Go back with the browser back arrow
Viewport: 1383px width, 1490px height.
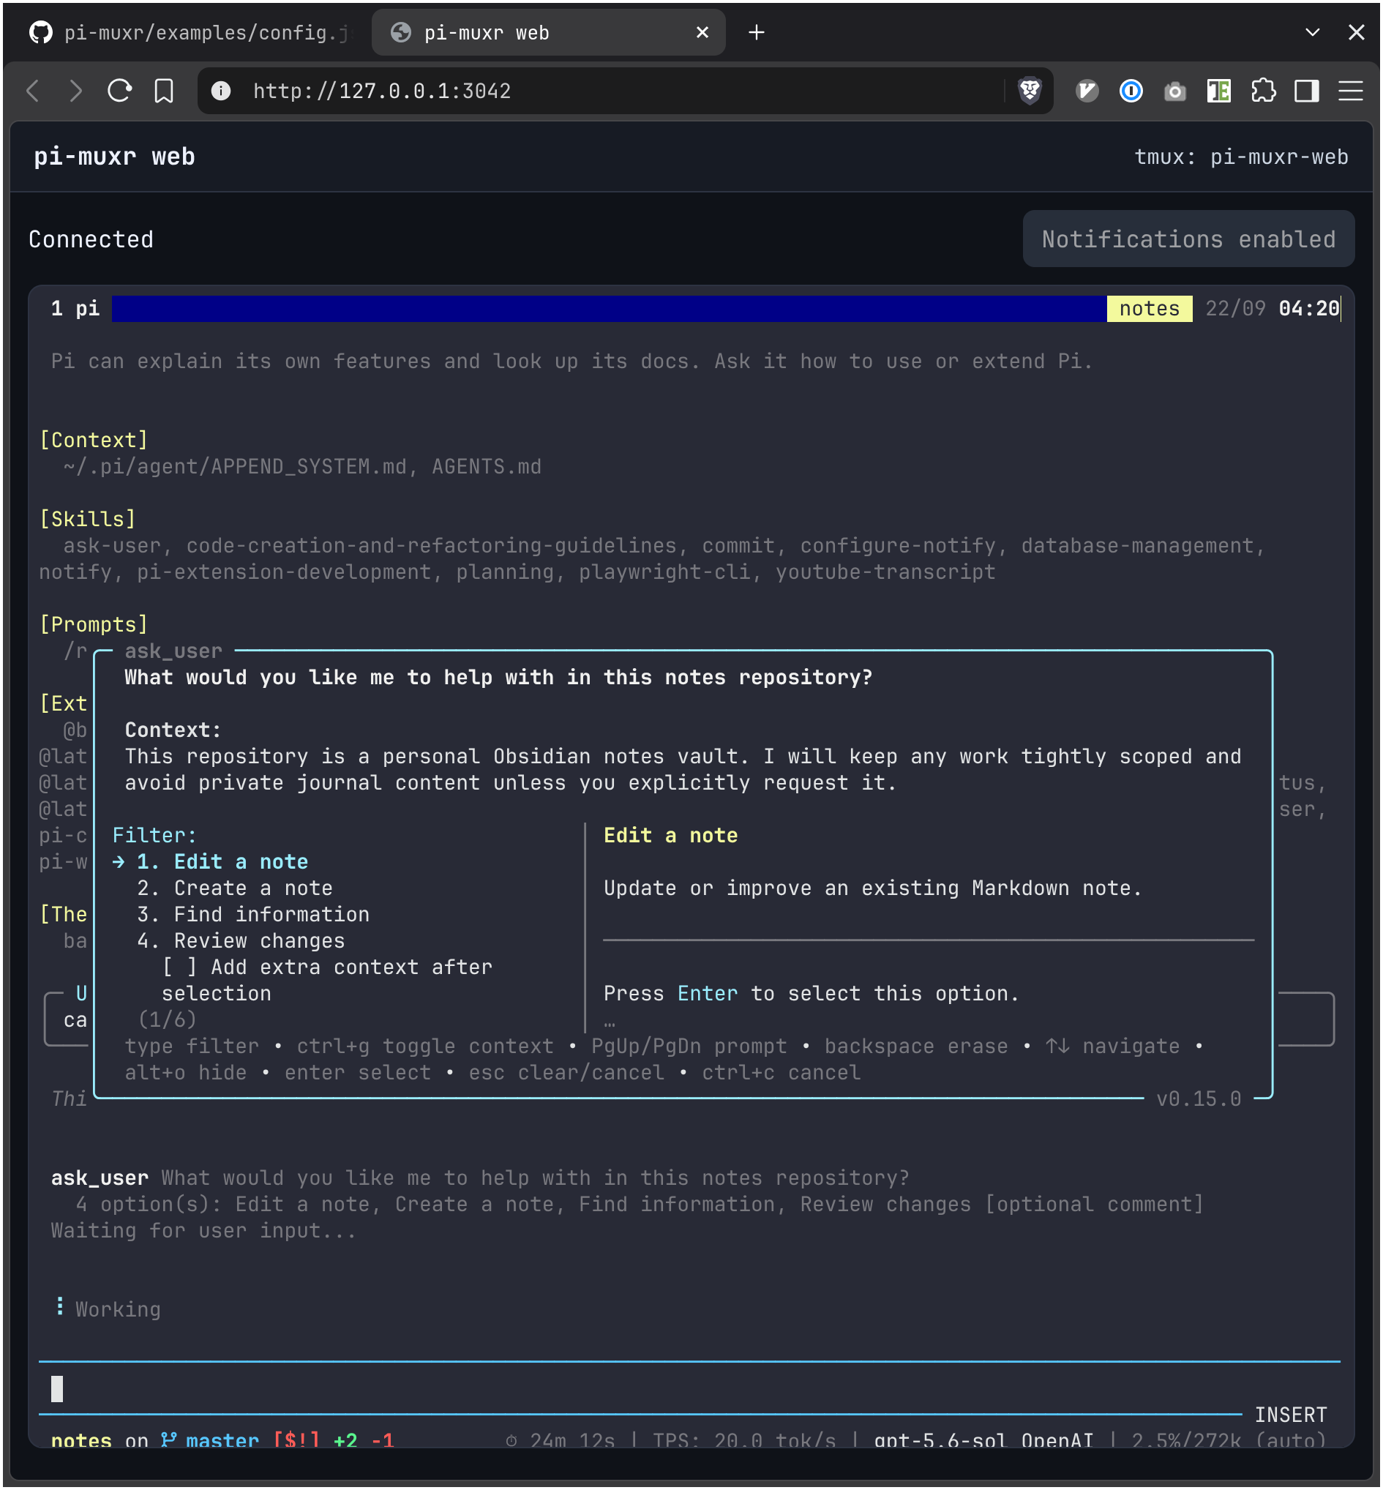click(33, 91)
